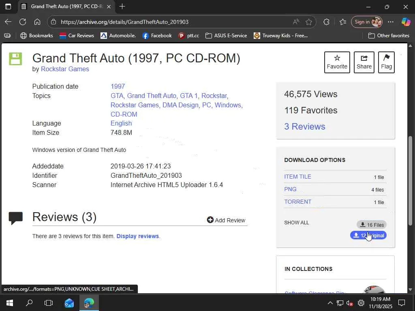Open ptt.cc bookmark

[189, 36]
